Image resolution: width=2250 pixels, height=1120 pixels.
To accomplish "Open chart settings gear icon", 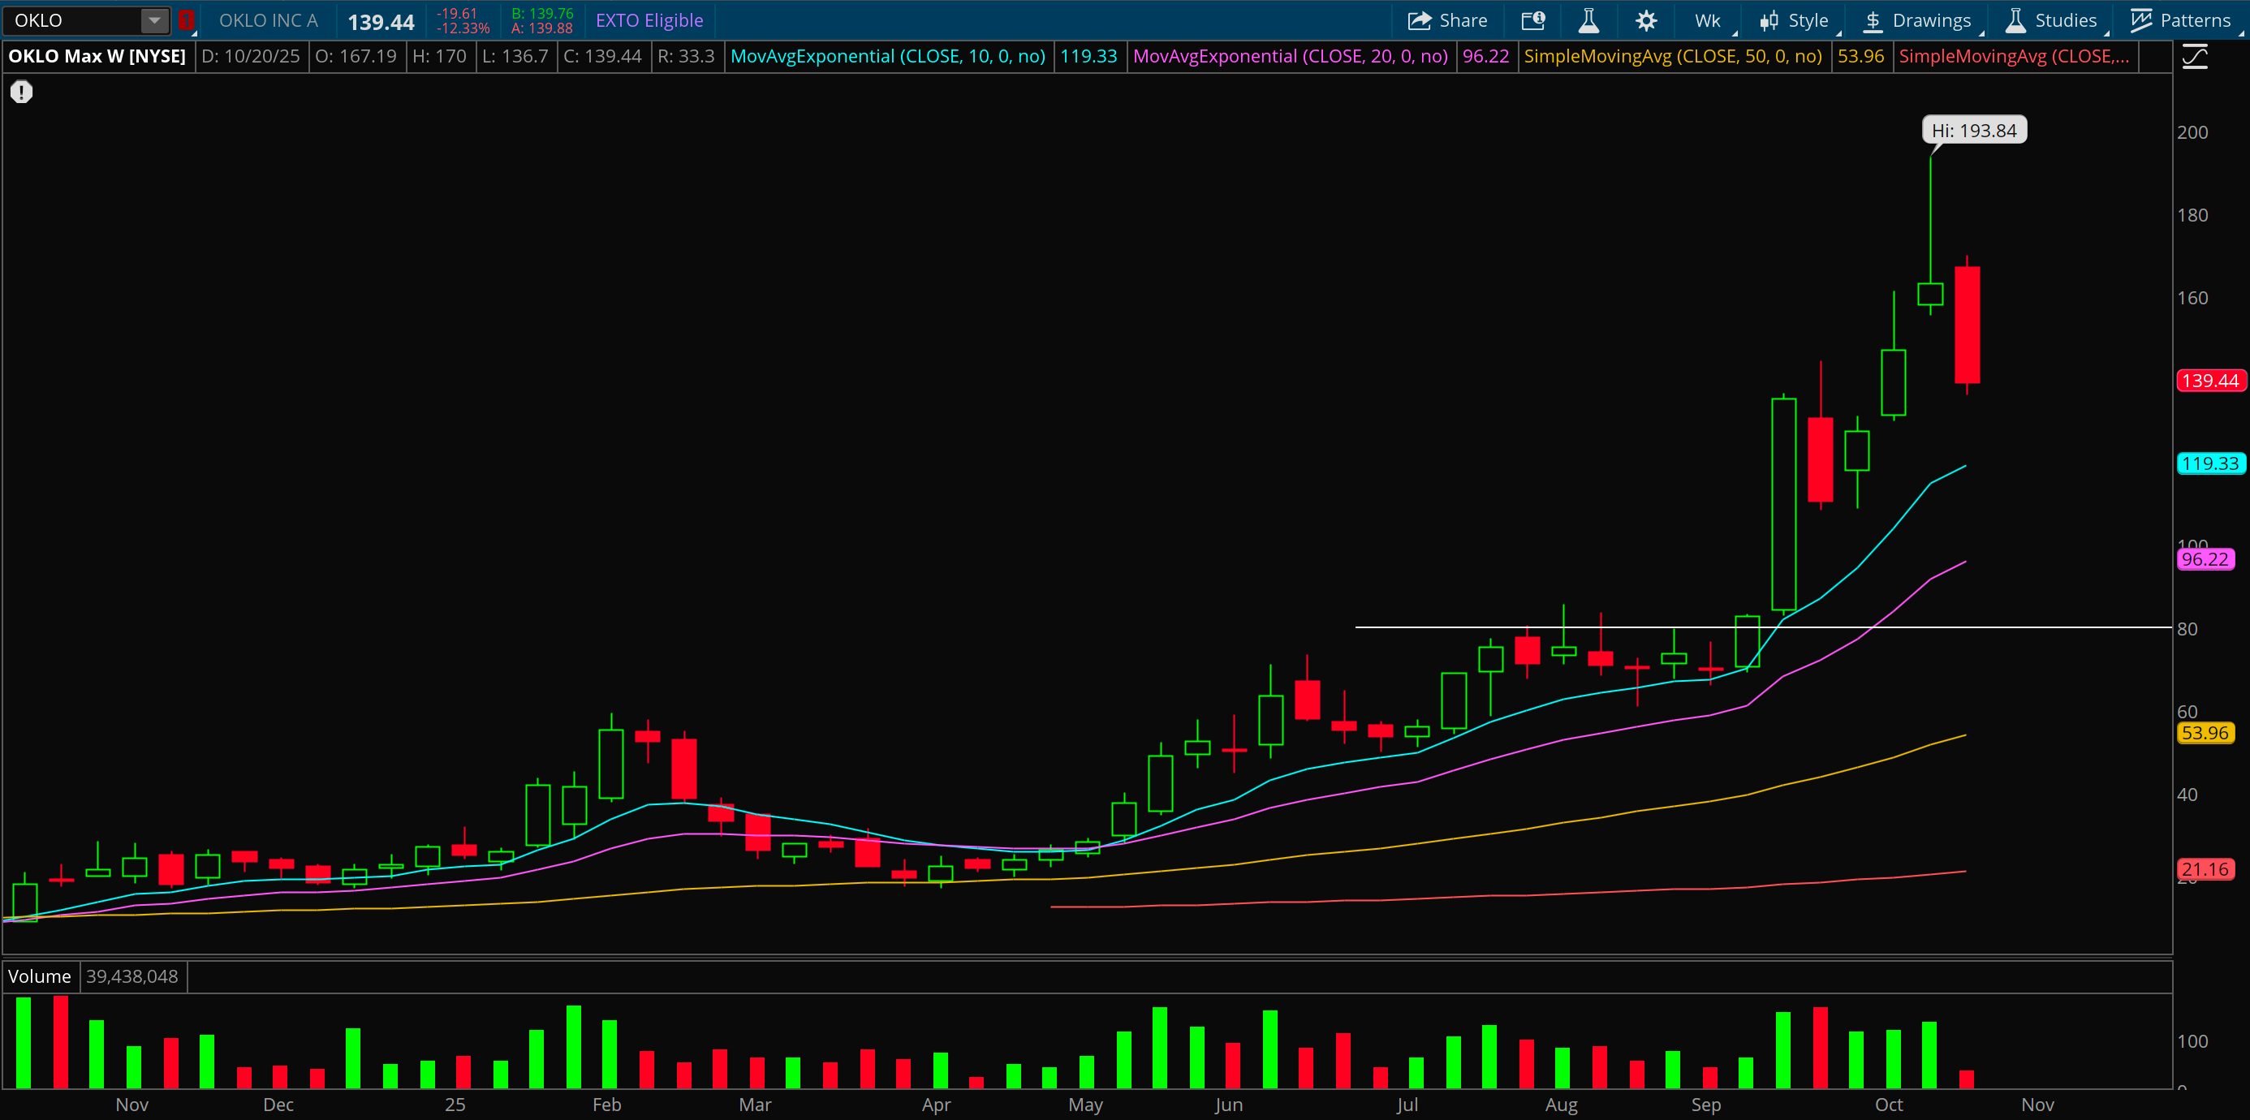I will tap(1645, 20).
